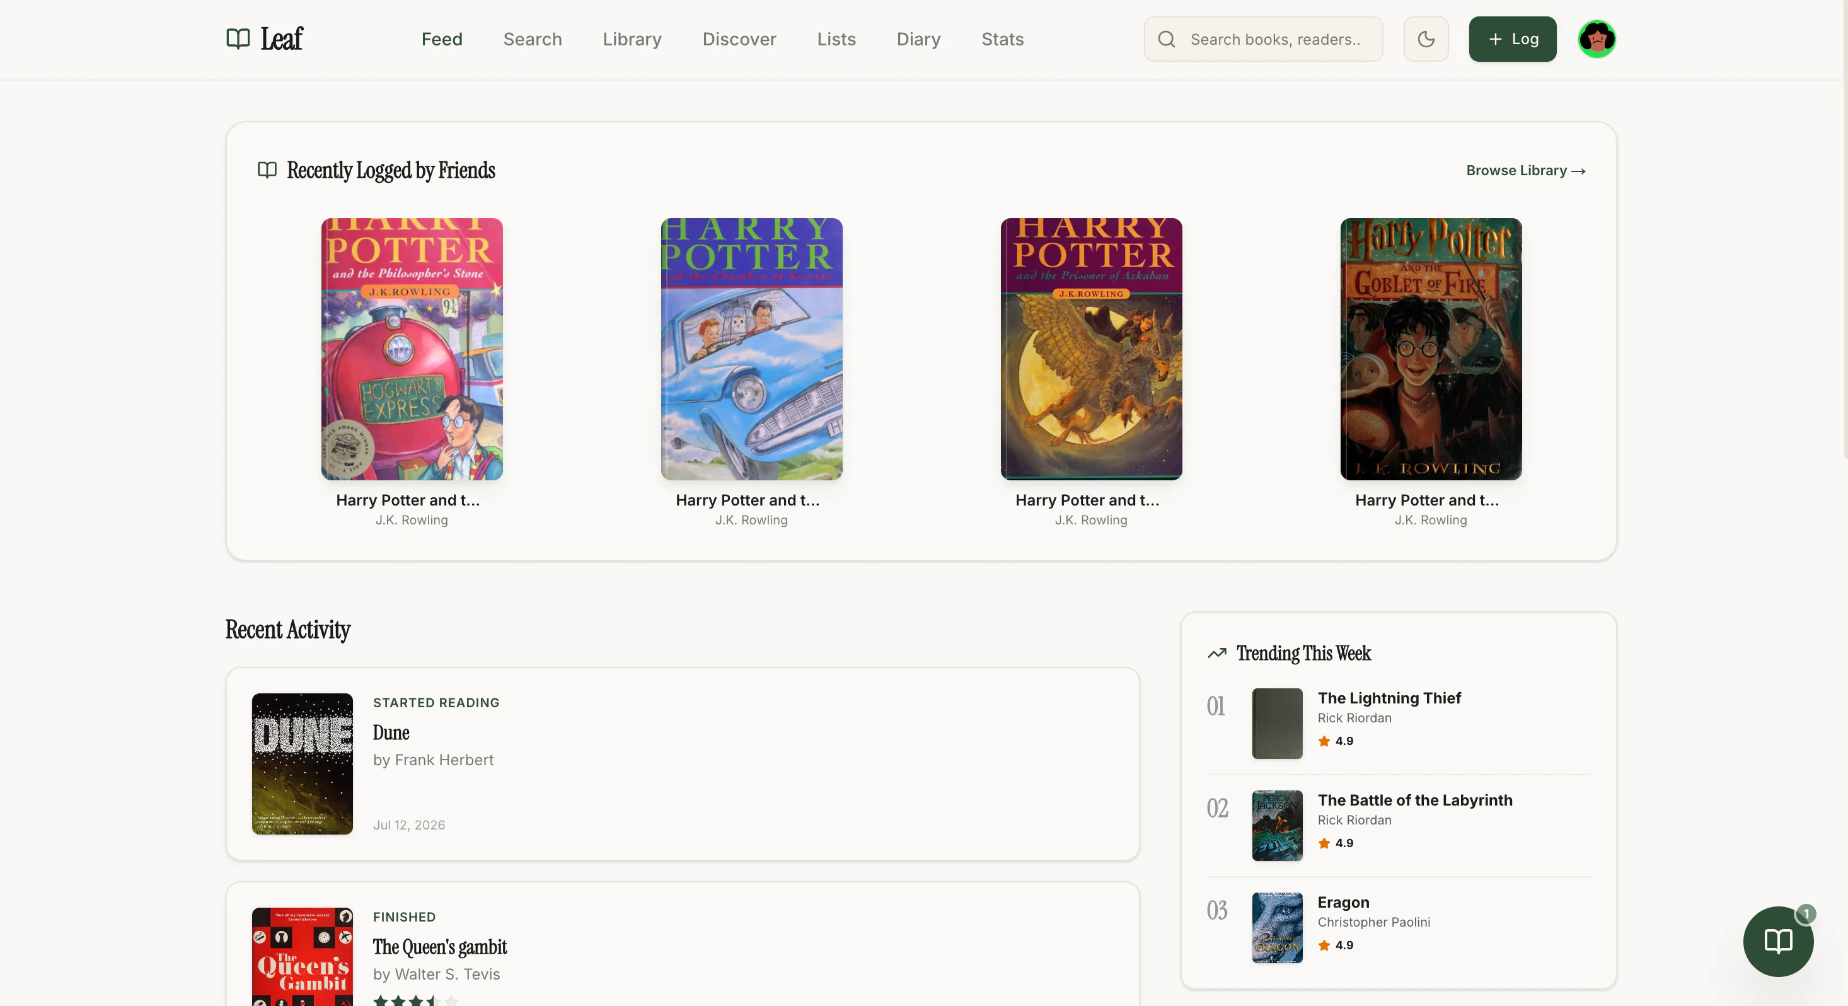The image size is (1848, 1006).
Task: Toggle dark mode with the moon icon
Action: 1426,38
